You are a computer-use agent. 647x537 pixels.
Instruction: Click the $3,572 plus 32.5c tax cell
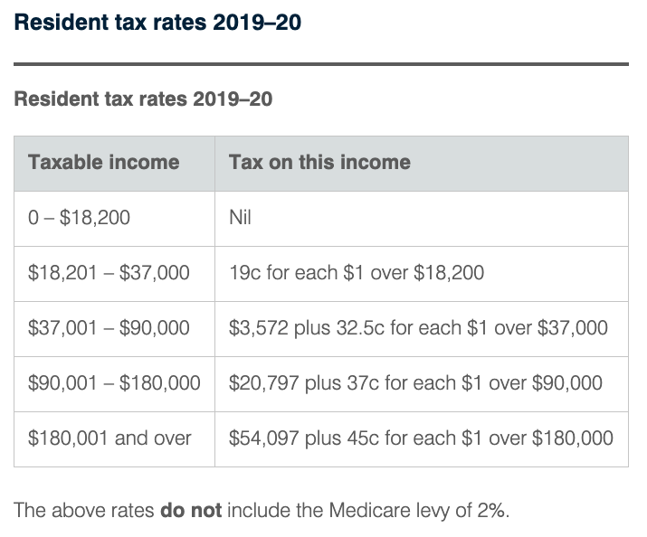(x=418, y=328)
